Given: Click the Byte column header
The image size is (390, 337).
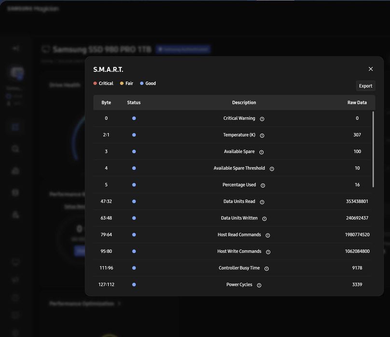Looking at the screenshot, I should 106,103.
